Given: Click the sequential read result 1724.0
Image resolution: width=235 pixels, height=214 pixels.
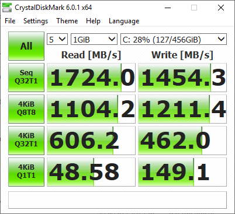Looking at the screenshot, I should tap(91, 78).
